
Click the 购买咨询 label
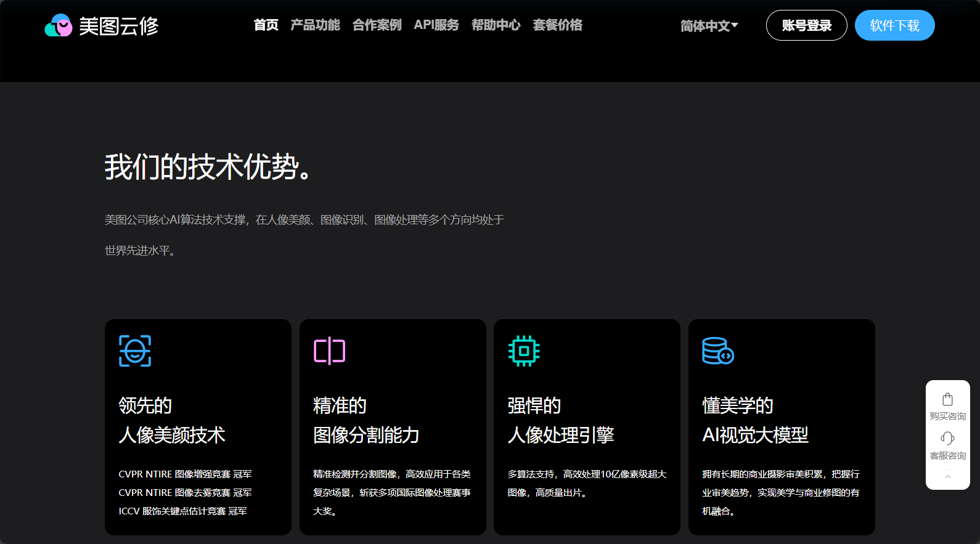pyautogui.click(x=947, y=416)
